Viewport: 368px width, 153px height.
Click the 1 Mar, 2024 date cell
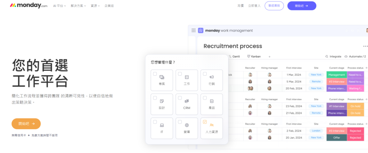pyautogui.click(x=294, y=75)
